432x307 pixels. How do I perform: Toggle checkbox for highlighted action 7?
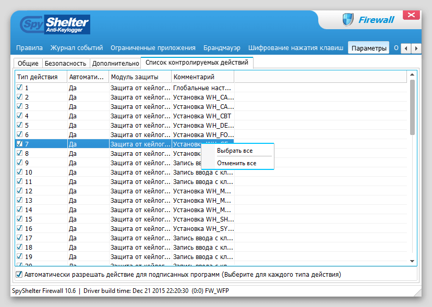(19, 144)
